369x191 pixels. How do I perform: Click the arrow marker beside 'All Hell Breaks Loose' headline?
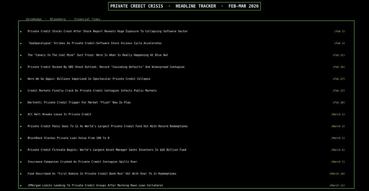pyautogui.click(x=21, y=115)
